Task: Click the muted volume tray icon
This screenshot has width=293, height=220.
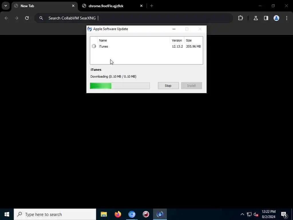Action: pyautogui.click(x=256, y=214)
